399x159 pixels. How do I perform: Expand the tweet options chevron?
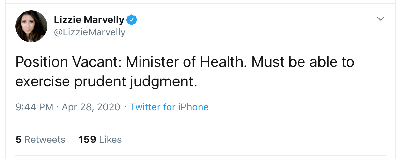tap(380, 19)
